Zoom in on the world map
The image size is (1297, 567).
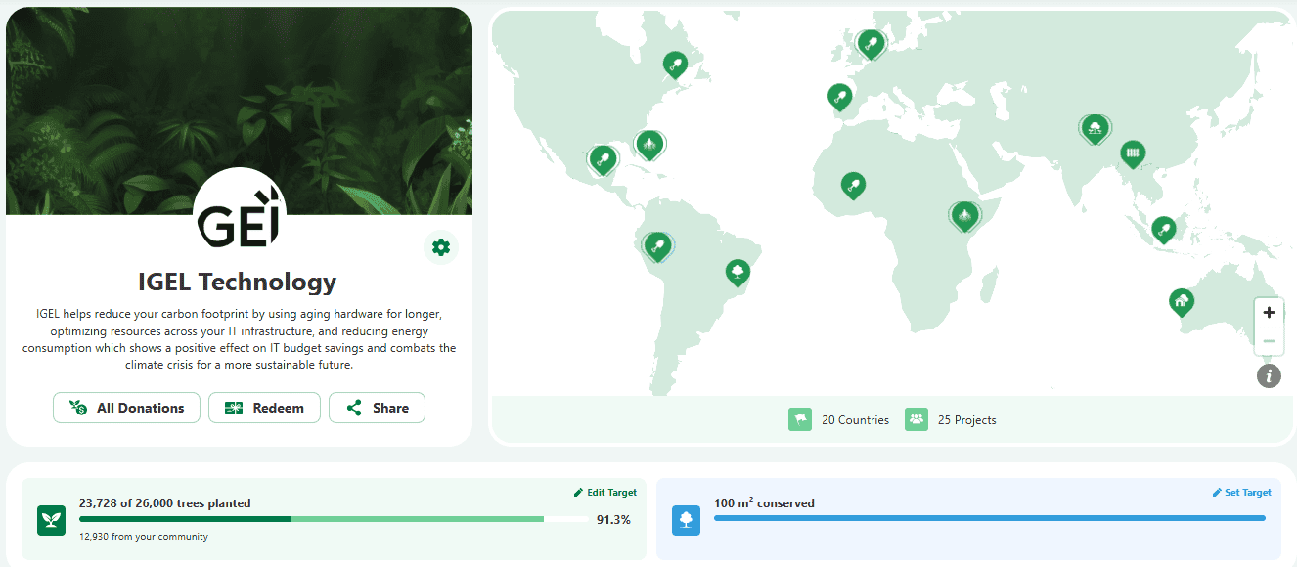[1269, 313]
